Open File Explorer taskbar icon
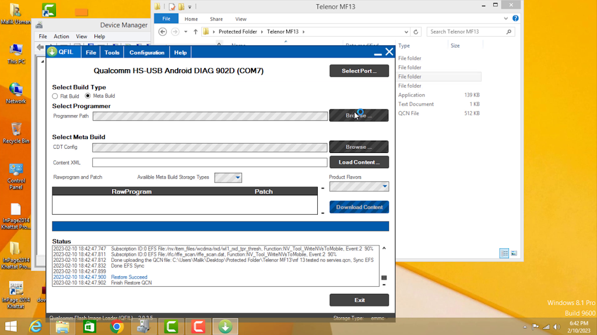 [62, 327]
